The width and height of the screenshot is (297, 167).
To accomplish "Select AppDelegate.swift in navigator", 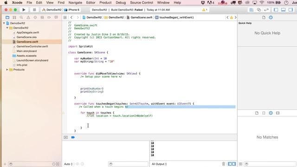I will 28,32.
